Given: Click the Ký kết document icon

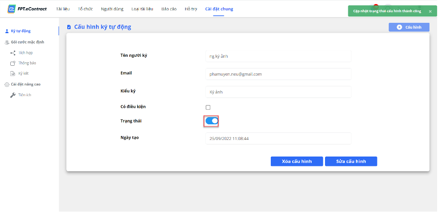Looking at the screenshot, I should point(13,73).
